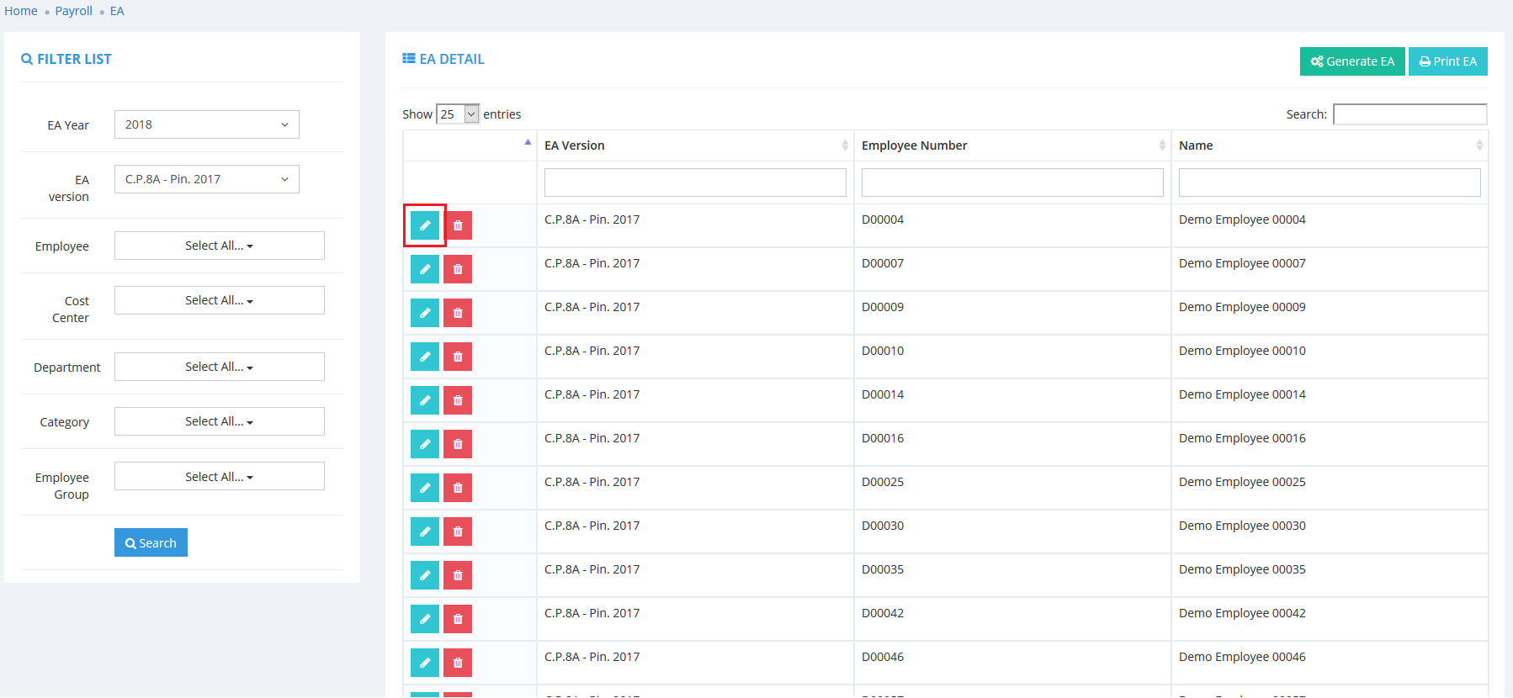
Task: Focus the Name column filter field
Action: coord(1329,182)
